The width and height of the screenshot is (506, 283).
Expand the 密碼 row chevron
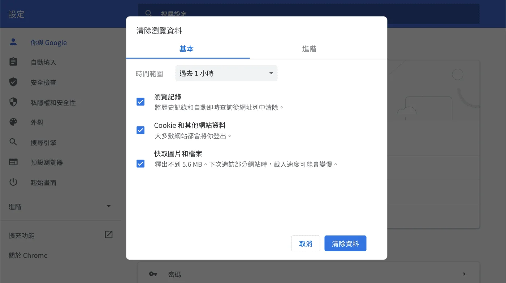click(x=464, y=274)
